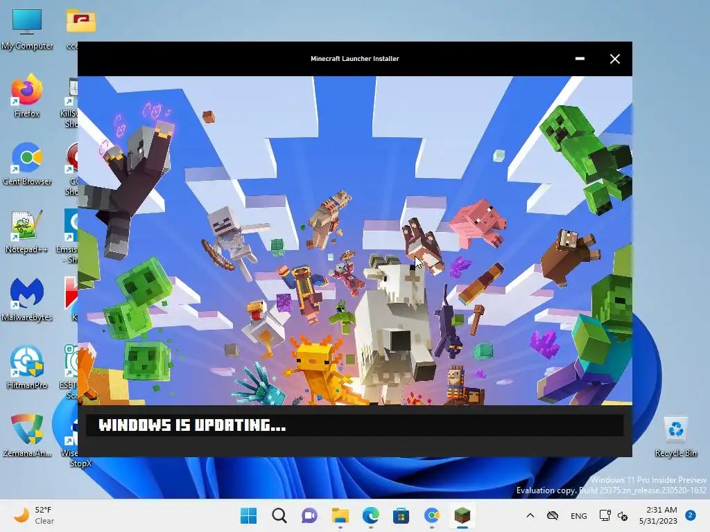Open Microsoft Store from taskbar

click(x=401, y=515)
